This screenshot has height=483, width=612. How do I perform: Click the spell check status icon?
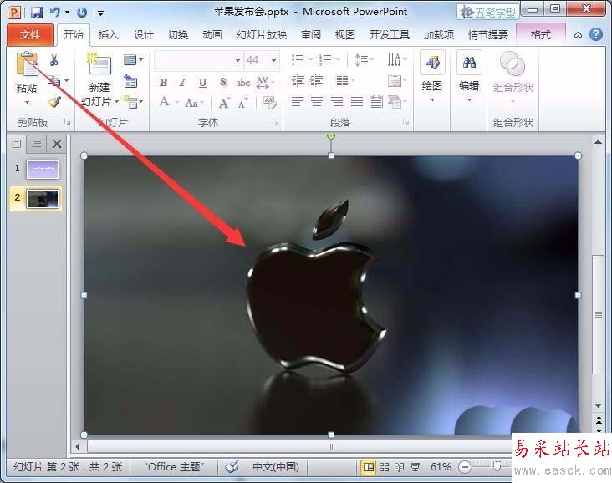[232, 466]
